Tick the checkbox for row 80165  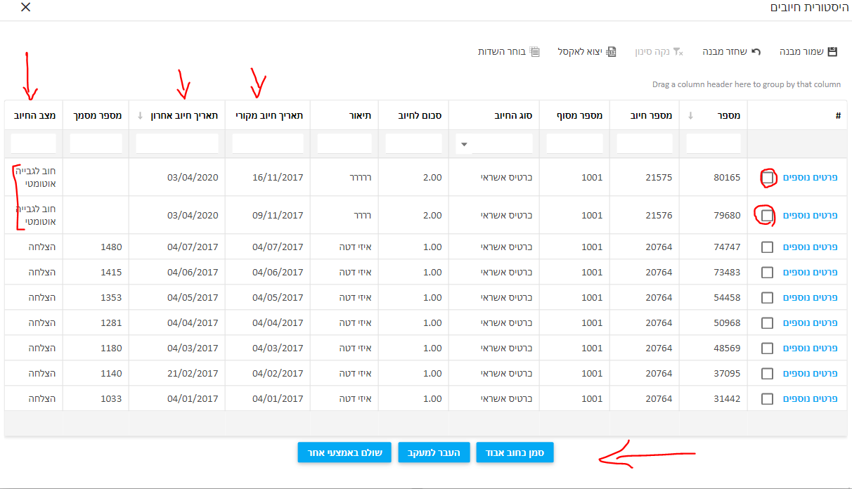tap(768, 178)
